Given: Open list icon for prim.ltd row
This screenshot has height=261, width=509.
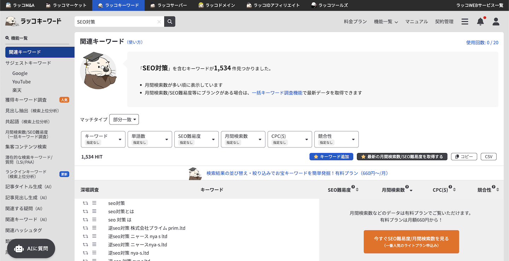Looking at the screenshot, I should [x=94, y=227].
